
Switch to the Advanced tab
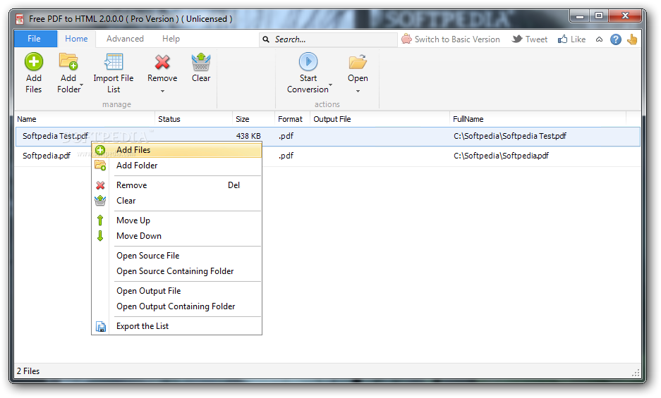click(x=125, y=39)
